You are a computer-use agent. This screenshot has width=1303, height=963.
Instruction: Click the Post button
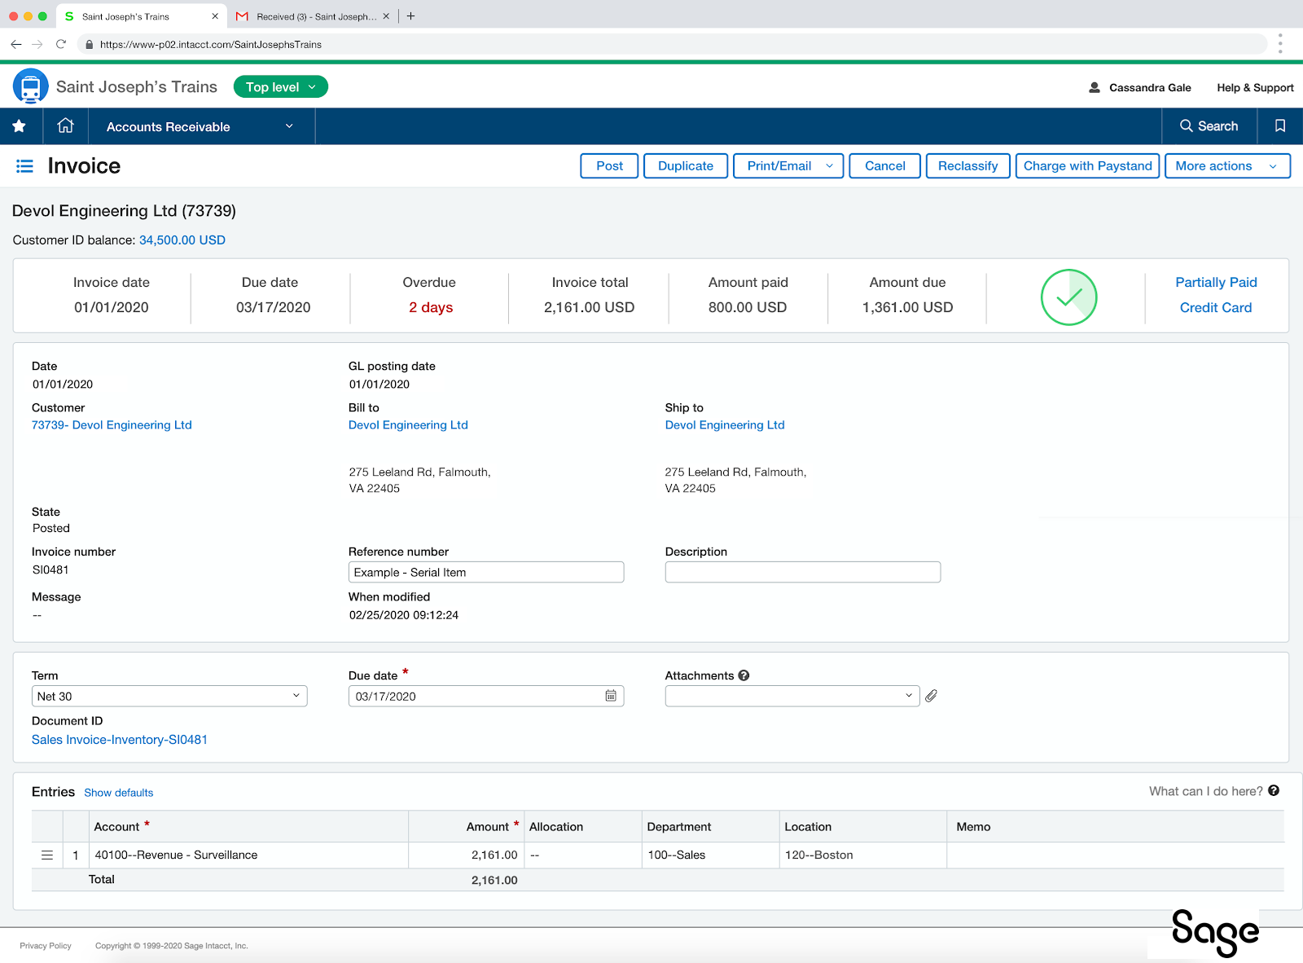pos(609,166)
